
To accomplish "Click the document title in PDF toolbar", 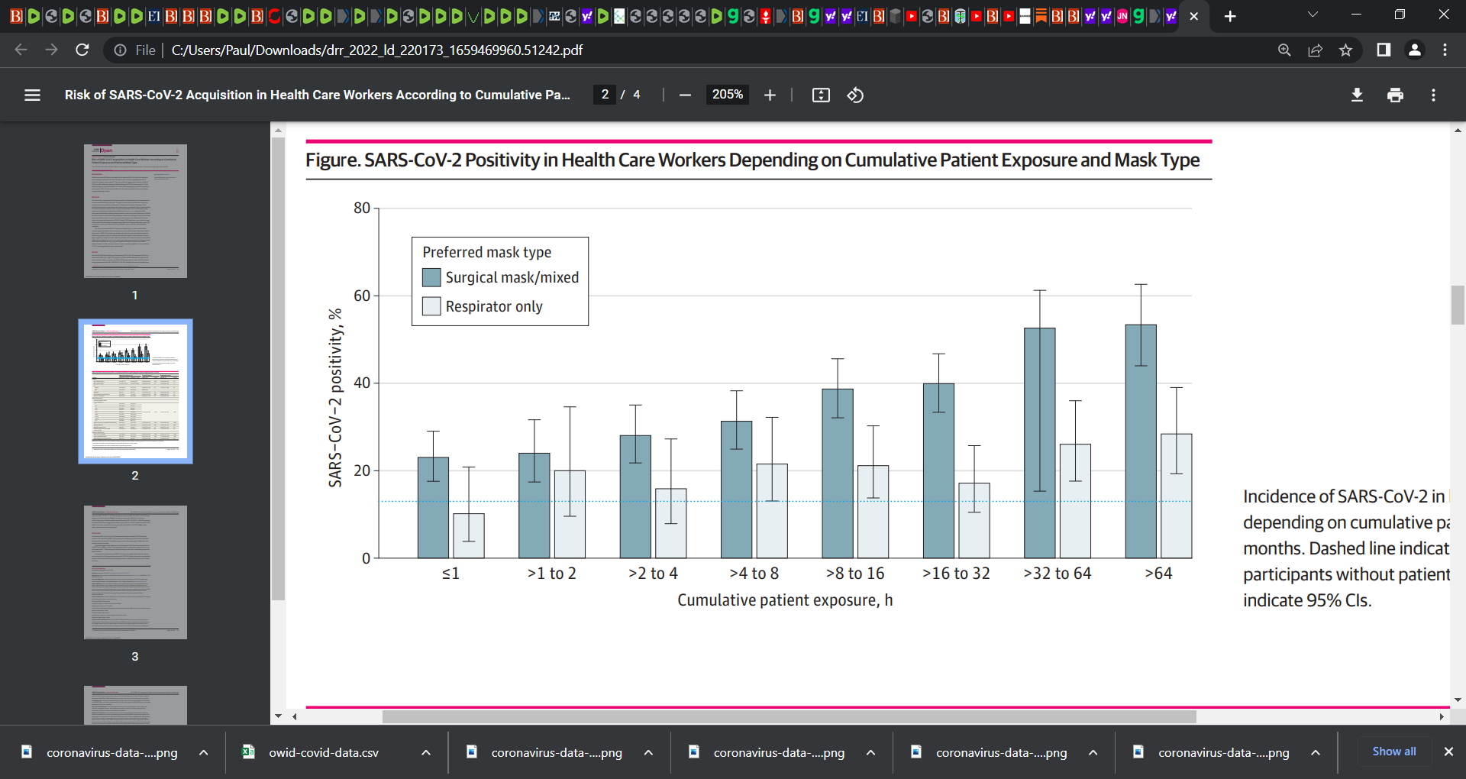I will point(317,95).
